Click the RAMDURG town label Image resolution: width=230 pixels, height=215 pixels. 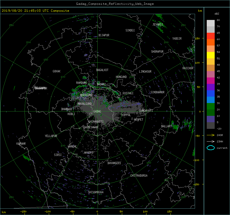coord(82,83)
